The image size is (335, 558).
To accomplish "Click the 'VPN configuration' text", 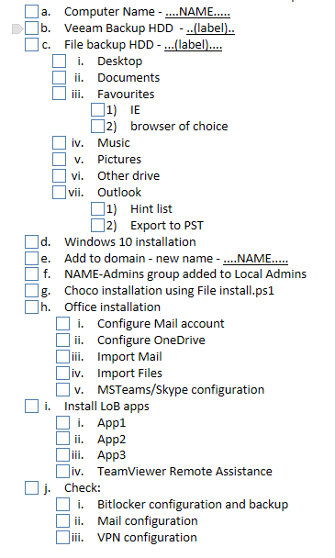I will (x=147, y=538).
